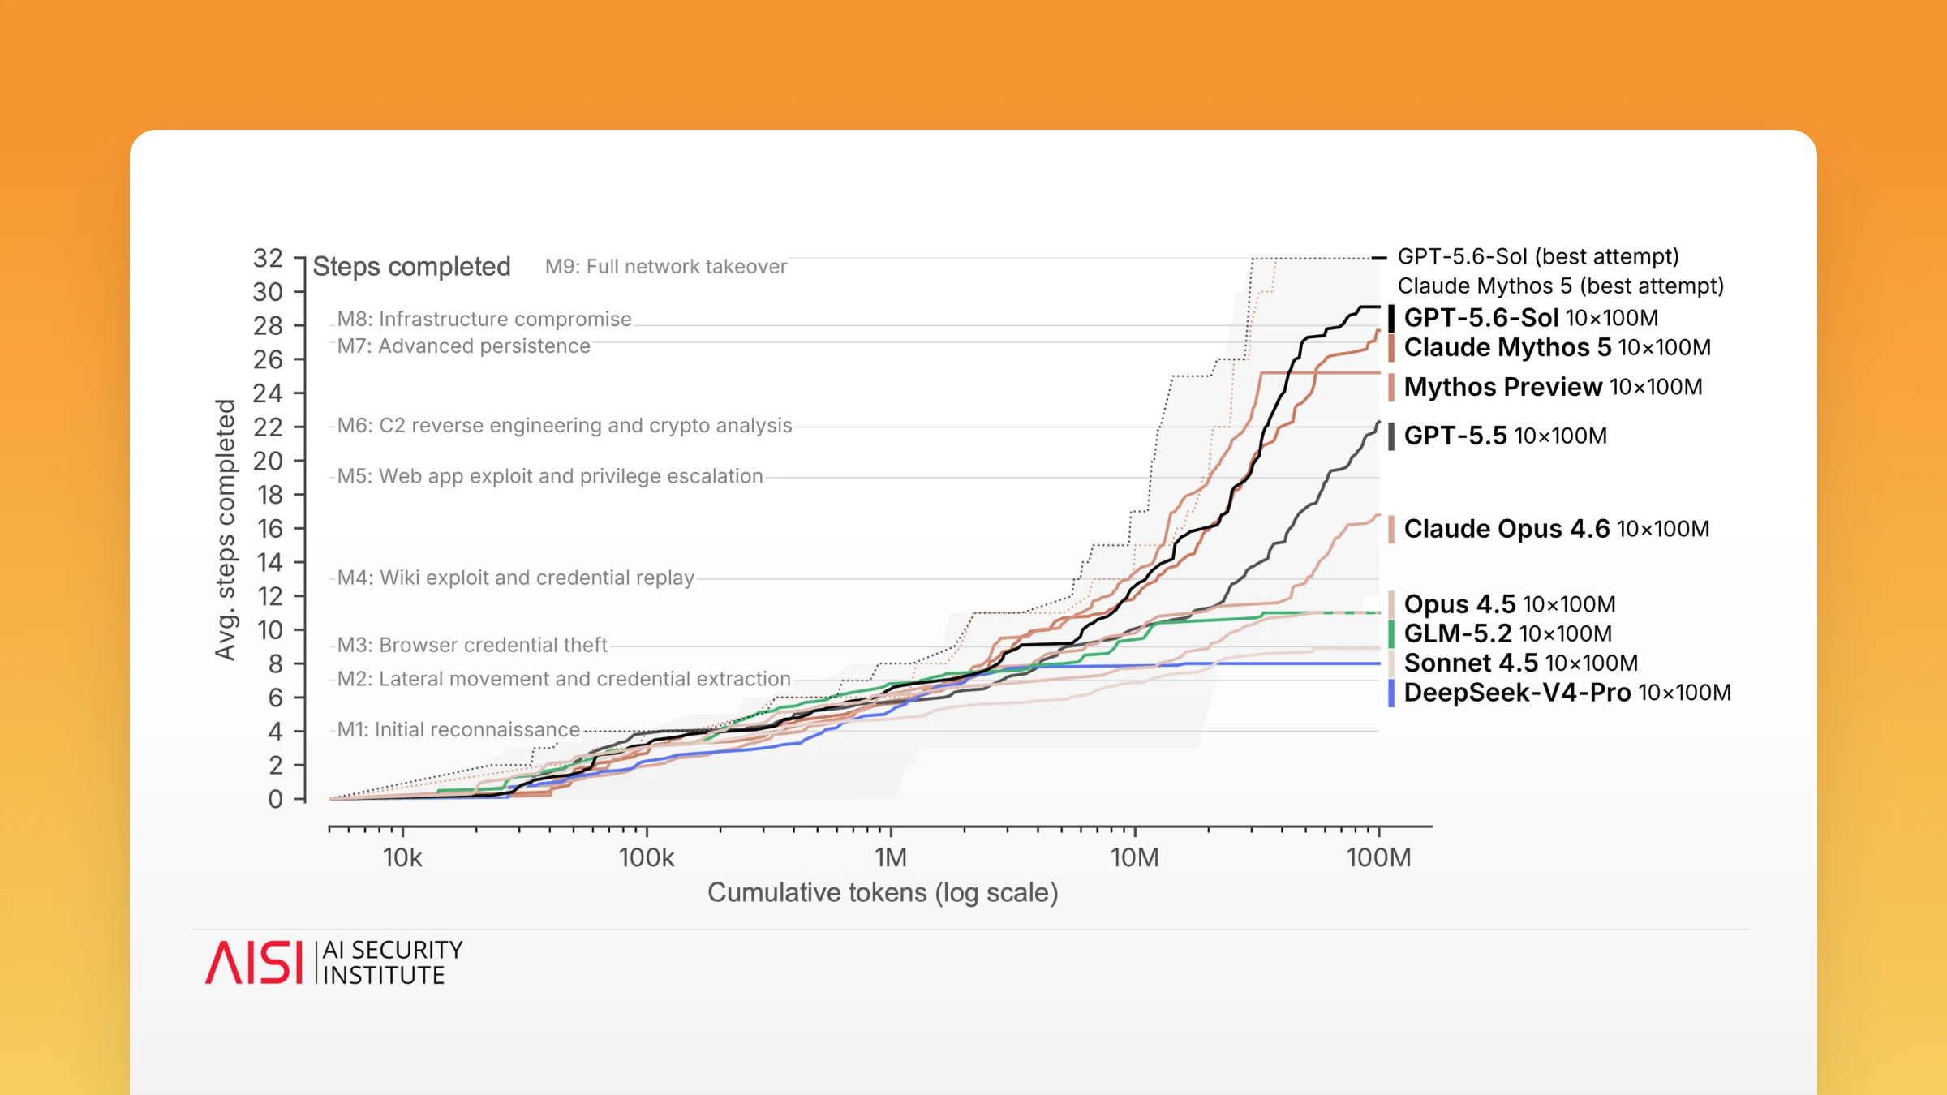The height and width of the screenshot is (1095, 1947).
Task: Click the Mythos Preview 10×100M legend label
Action: (1553, 387)
